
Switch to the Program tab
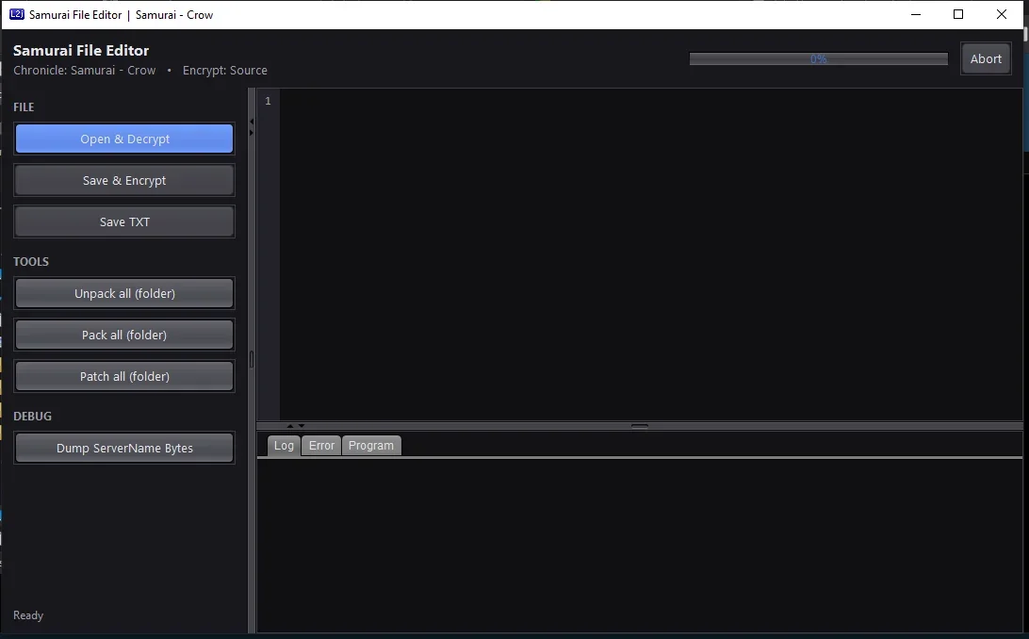[x=370, y=446]
